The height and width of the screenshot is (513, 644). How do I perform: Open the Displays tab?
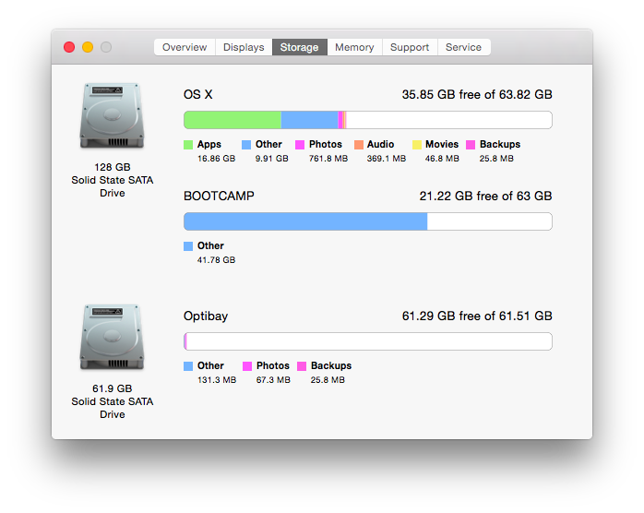tap(244, 47)
